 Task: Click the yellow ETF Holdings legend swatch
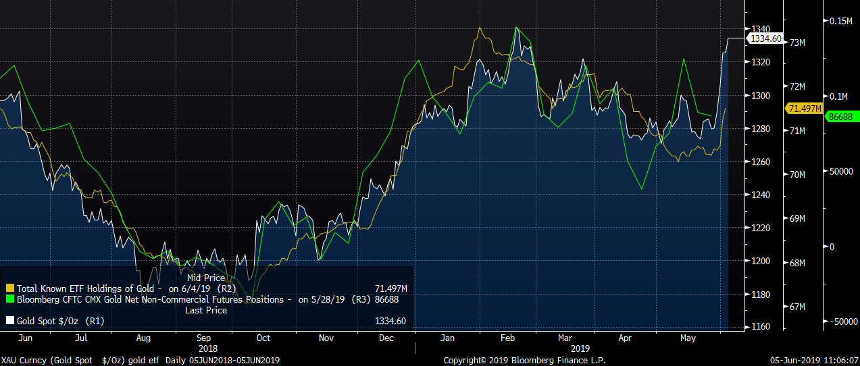pos(9,289)
